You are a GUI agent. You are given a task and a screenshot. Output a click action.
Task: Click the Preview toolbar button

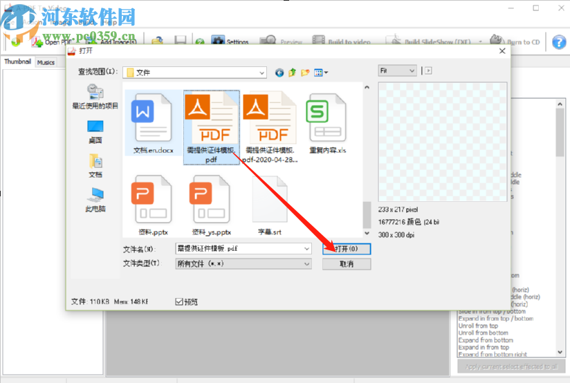[x=281, y=41]
